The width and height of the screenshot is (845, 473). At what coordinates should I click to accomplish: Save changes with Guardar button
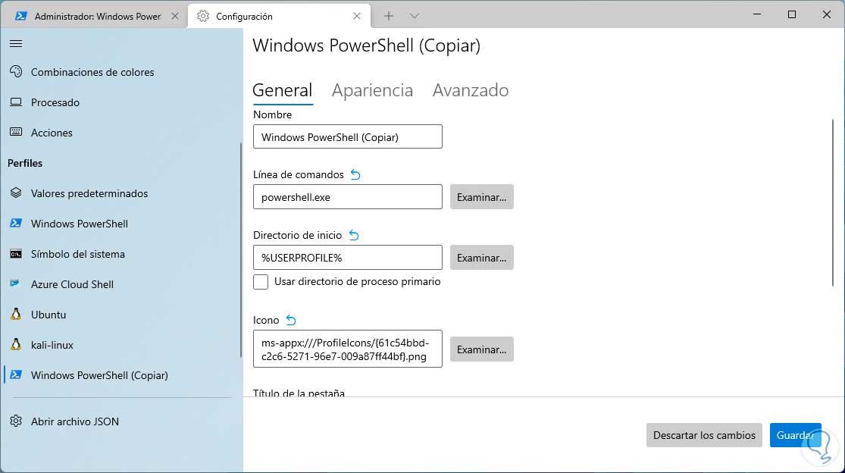click(796, 435)
